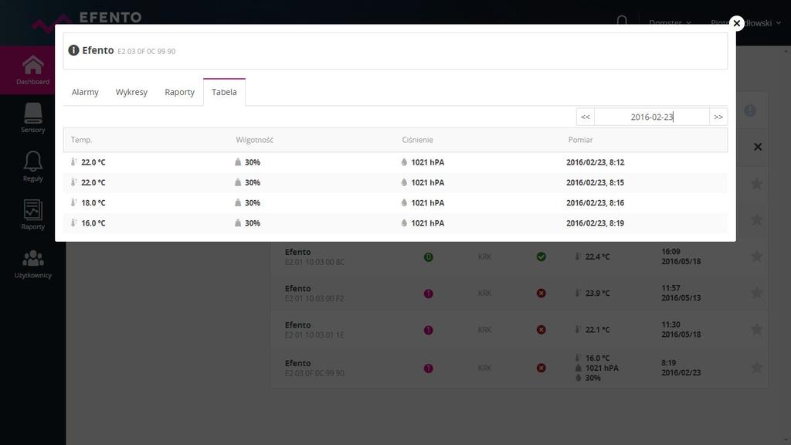Click green alarm count badge for sensor 8C

click(x=428, y=256)
